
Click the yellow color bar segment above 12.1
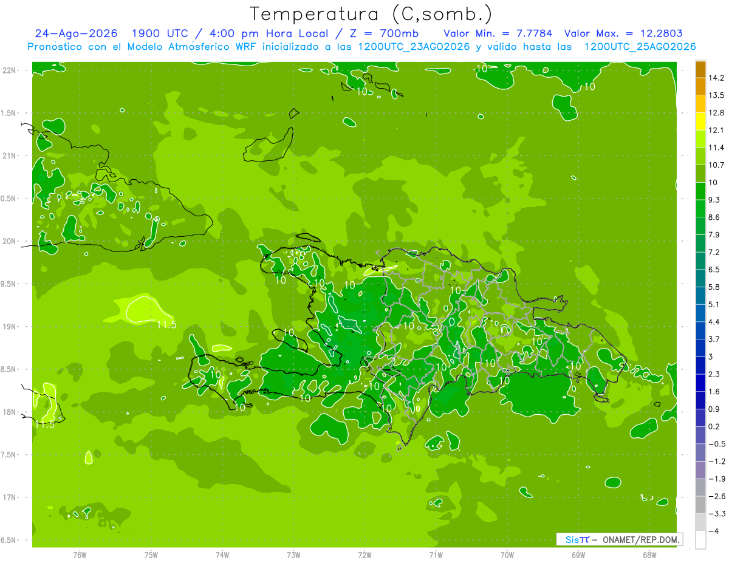[x=700, y=121]
